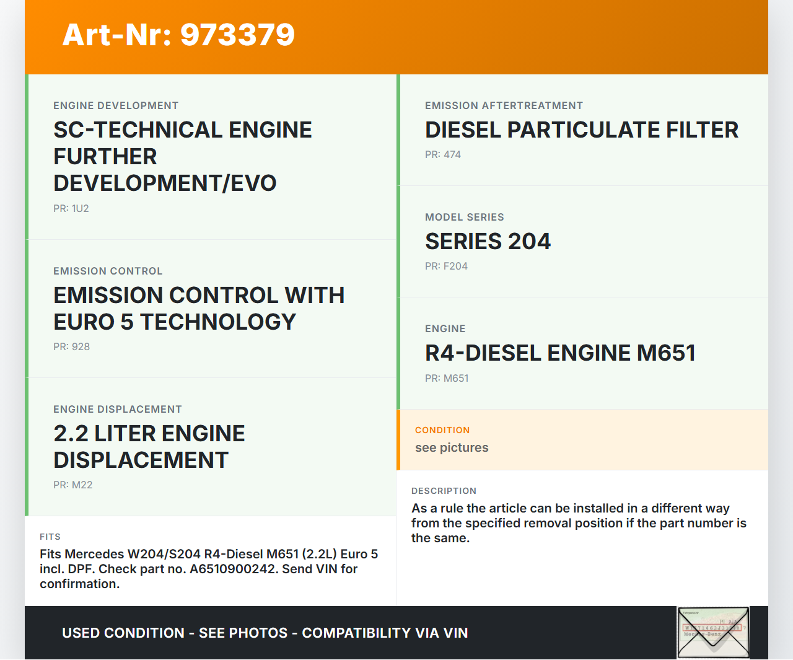
Task: Select the Diesel Particulate Filter heading
Action: [x=581, y=130]
